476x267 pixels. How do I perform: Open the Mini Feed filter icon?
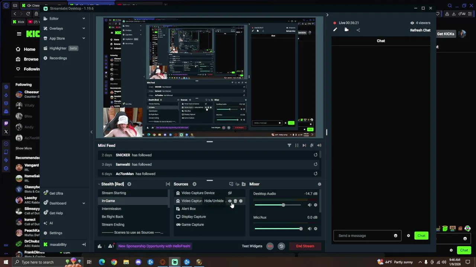tap(289, 145)
